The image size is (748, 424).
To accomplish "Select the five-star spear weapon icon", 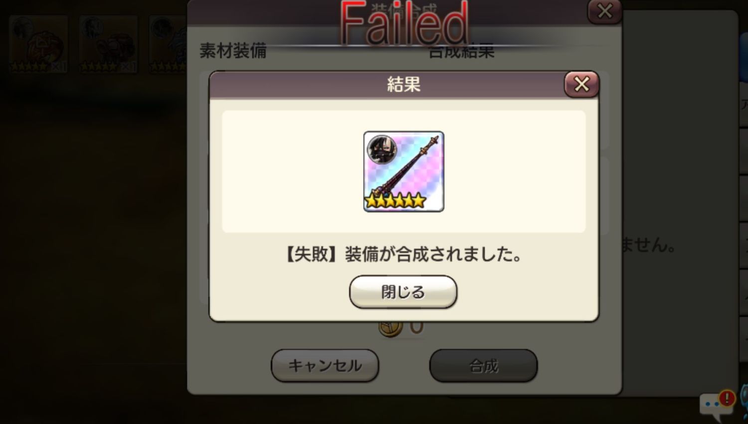I will [403, 171].
